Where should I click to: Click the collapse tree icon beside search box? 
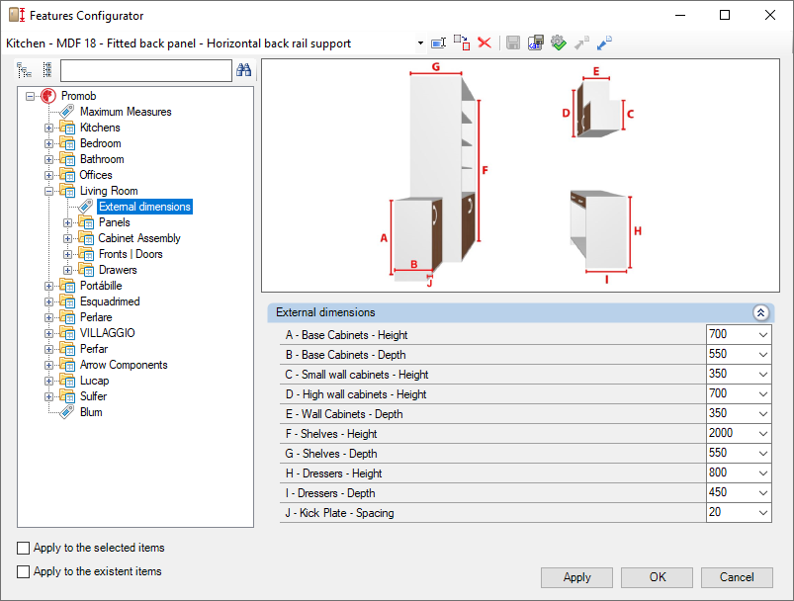(47, 70)
